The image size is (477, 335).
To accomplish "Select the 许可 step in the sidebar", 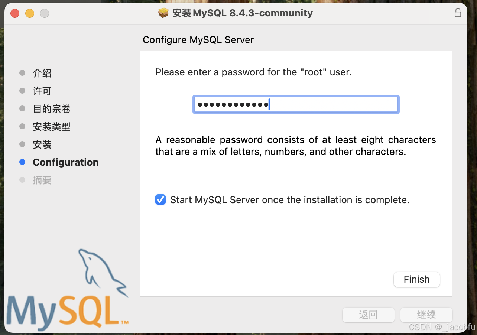I will click(x=22, y=91).
